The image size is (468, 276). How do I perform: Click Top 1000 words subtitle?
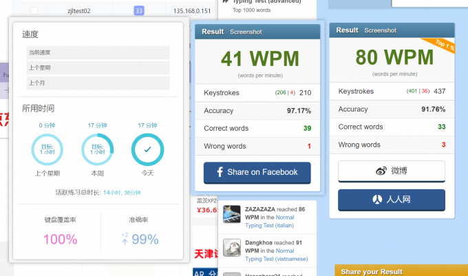[x=252, y=10]
